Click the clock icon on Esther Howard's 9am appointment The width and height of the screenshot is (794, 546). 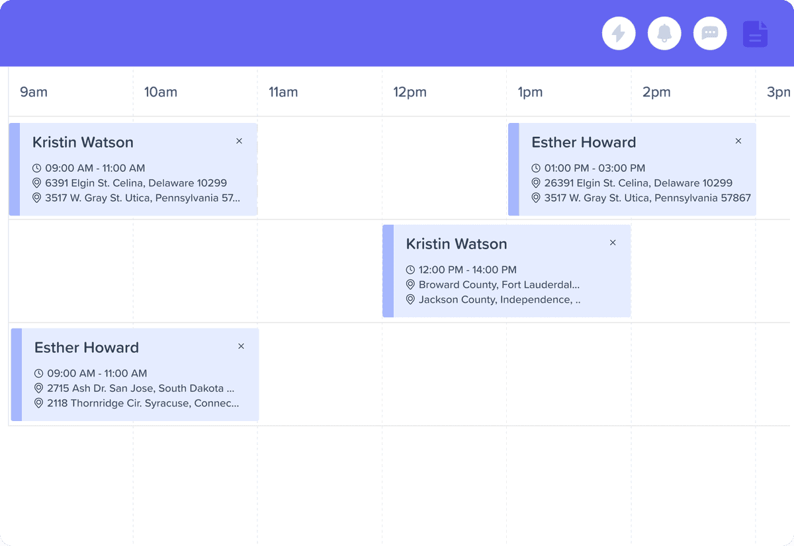38,373
